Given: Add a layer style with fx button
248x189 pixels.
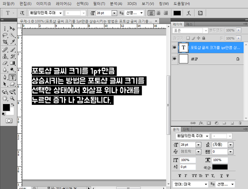Looking at the screenshot, I should coord(201,123).
